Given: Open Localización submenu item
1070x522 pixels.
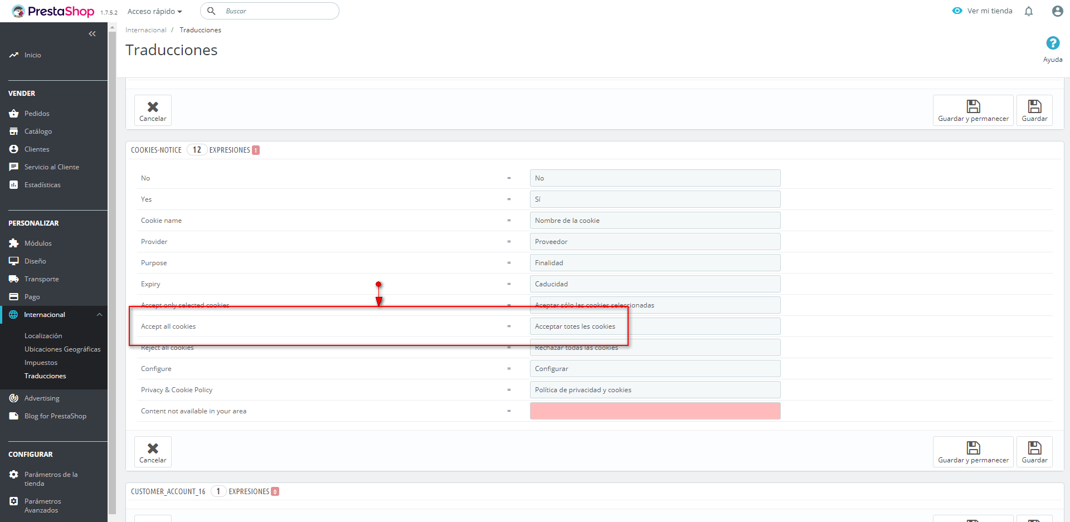Looking at the screenshot, I should [x=43, y=336].
